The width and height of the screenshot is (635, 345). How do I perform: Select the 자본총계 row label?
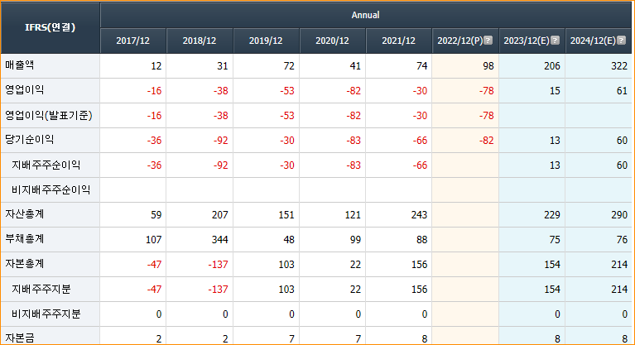click(x=24, y=264)
